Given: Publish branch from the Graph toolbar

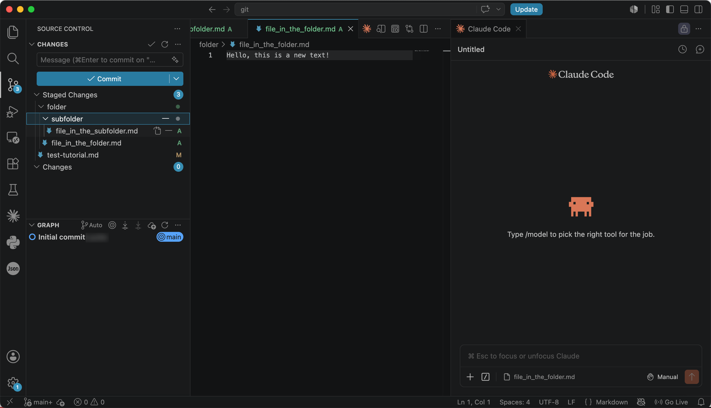Looking at the screenshot, I should [x=152, y=225].
